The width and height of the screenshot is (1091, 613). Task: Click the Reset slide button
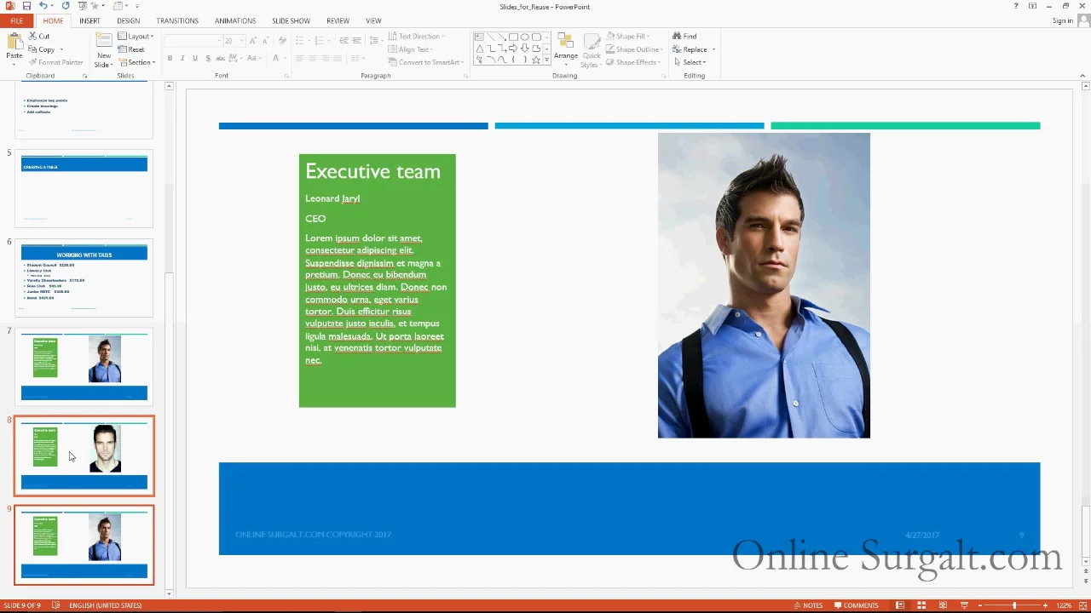[x=131, y=49]
